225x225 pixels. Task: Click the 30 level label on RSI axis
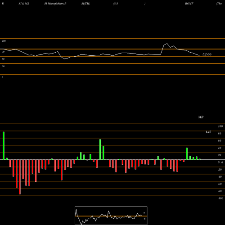coord(3,66)
